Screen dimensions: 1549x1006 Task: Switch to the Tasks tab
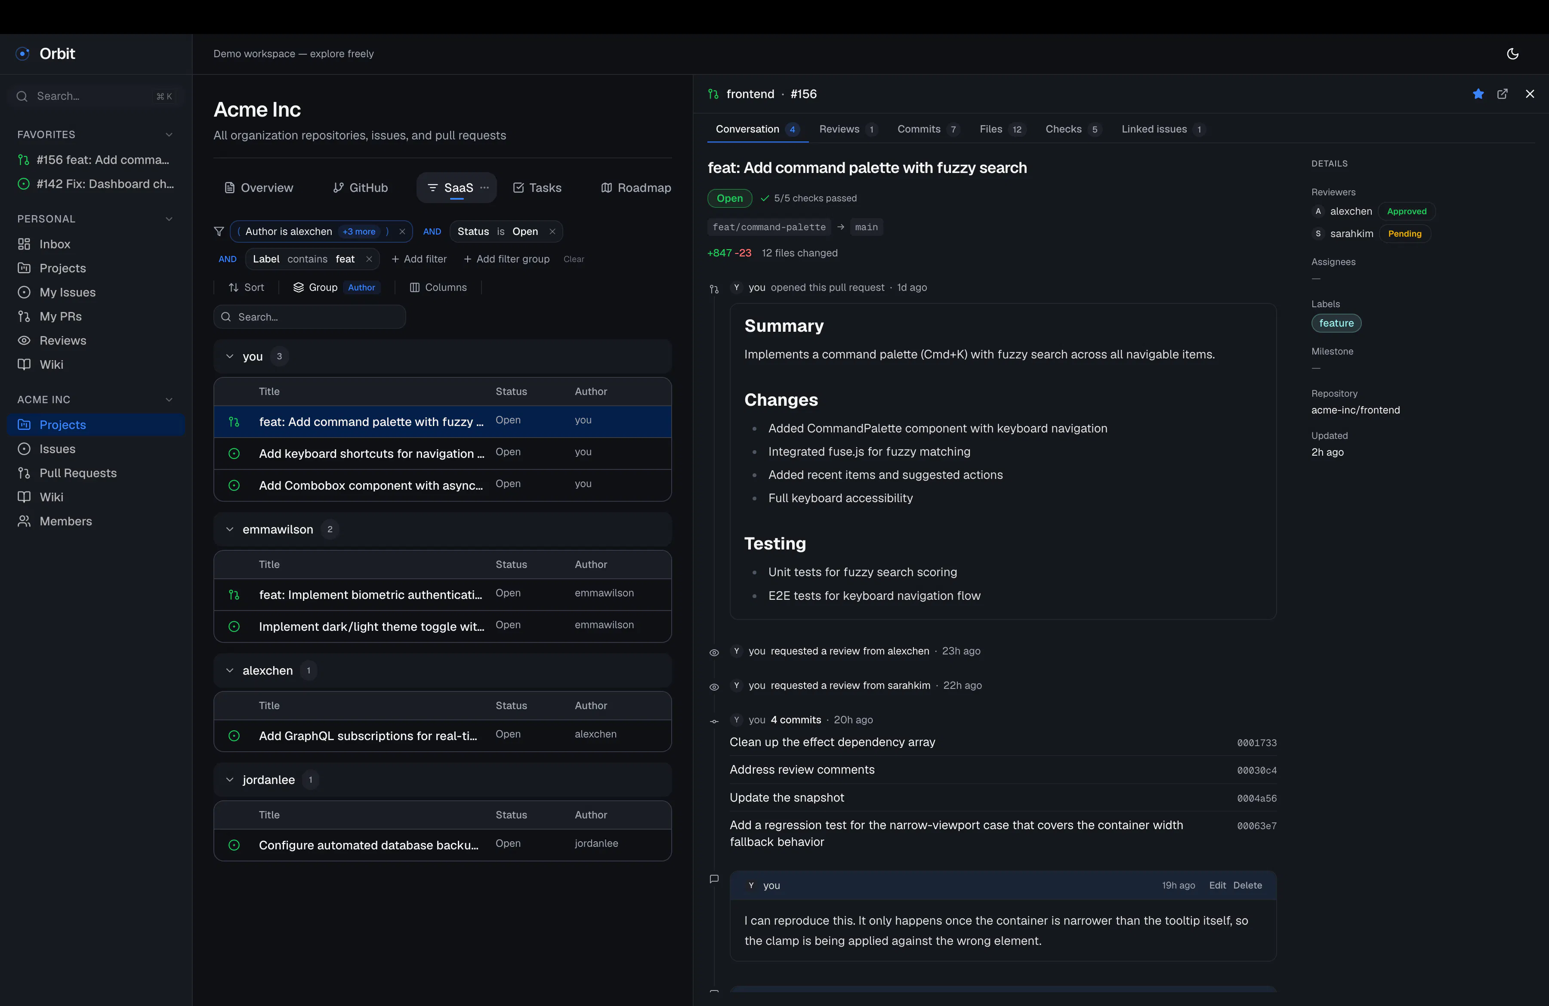pos(537,188)
